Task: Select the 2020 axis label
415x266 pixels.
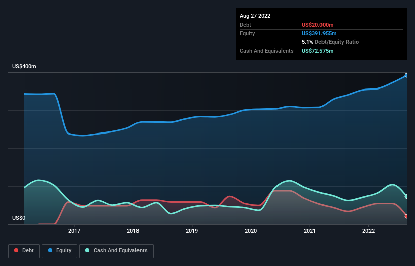Action: (251, 231)
